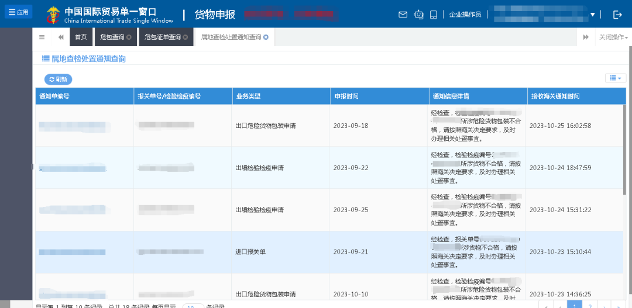Click the 企业操作员 label

(465, 15)
